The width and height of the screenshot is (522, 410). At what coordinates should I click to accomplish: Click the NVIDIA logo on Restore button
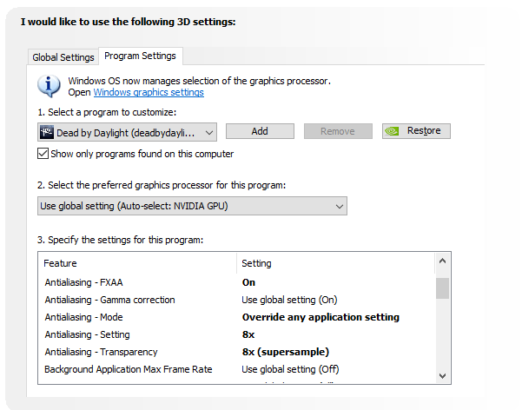tap(393, 132)
